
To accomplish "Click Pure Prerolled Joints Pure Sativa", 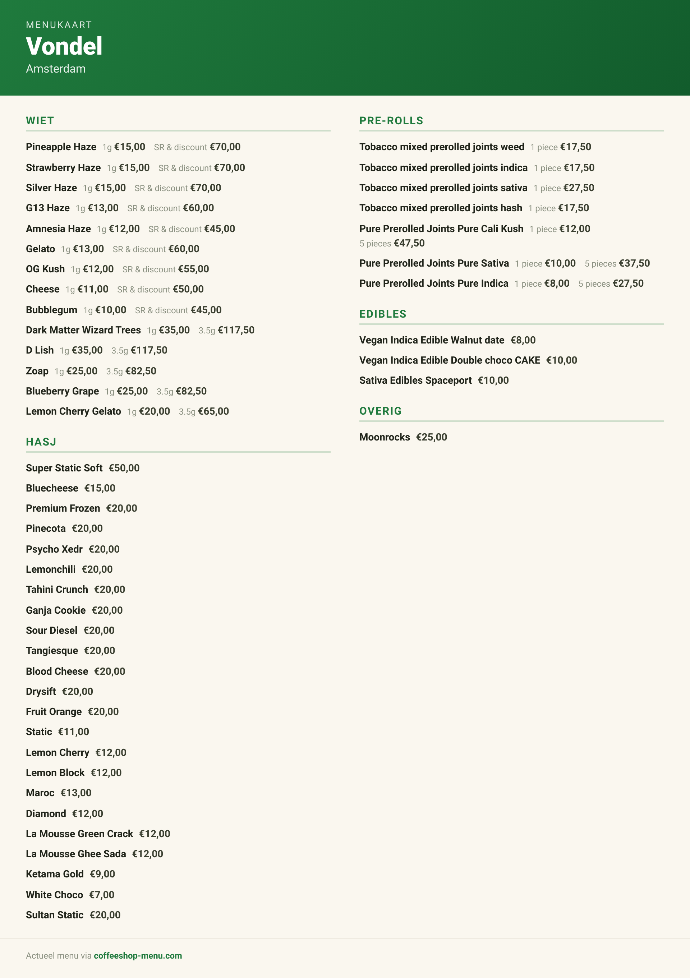I will click(x=434, y=263).
